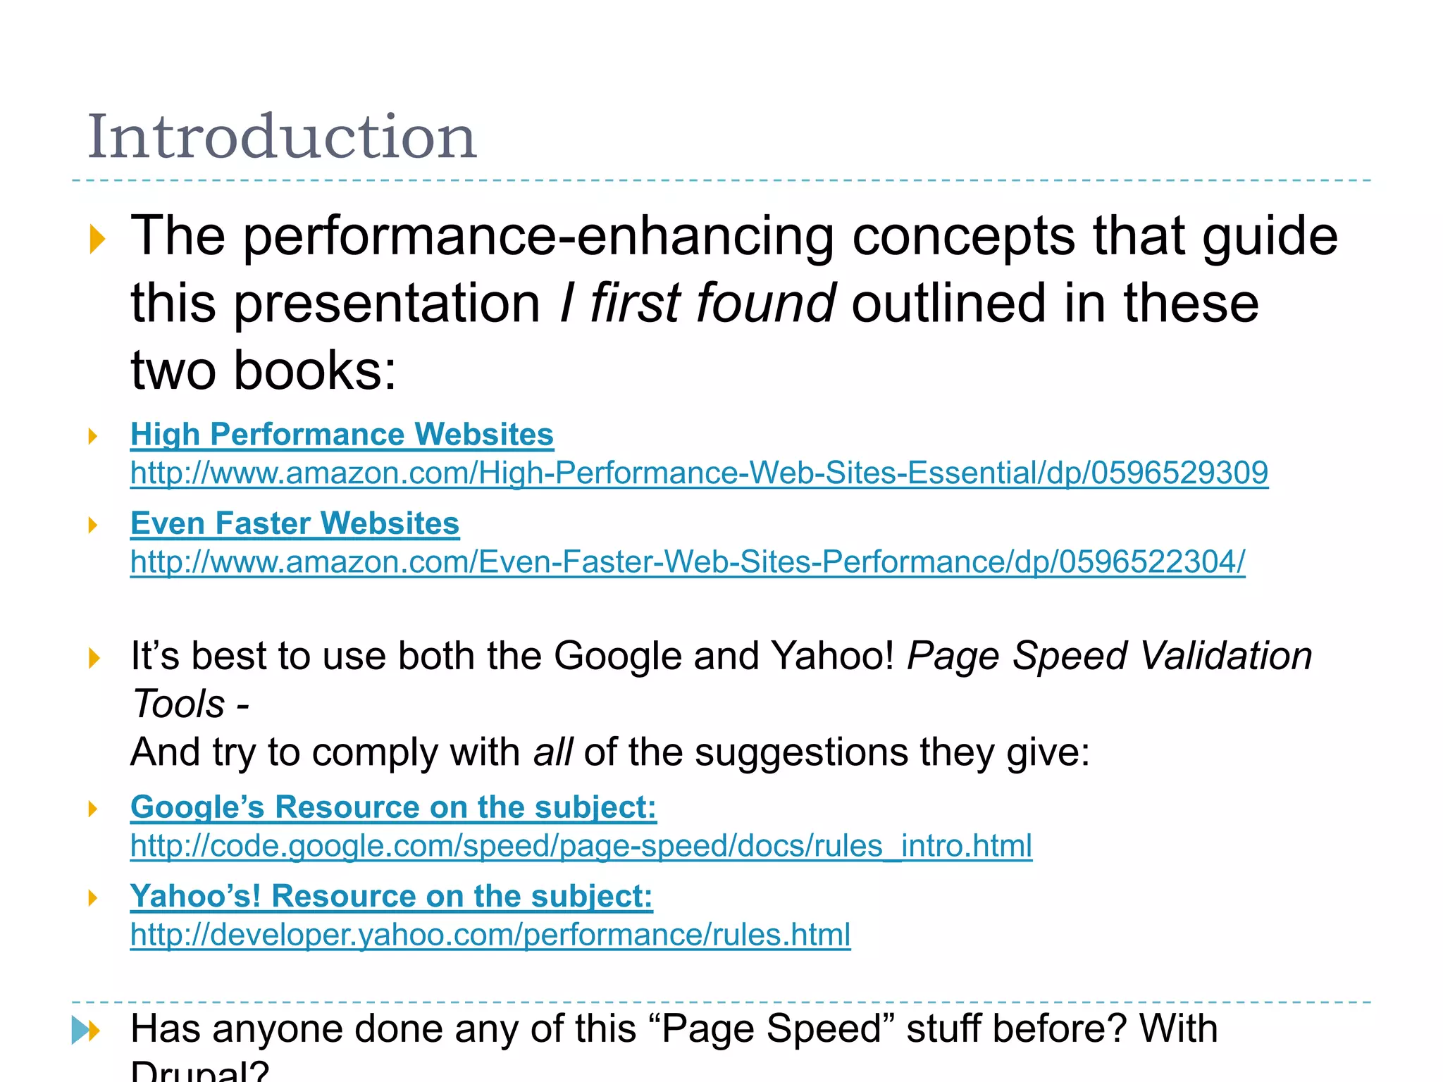The width and height of the screenshot is (1443, 1082).
Task: Open Yahoo's! Resource on the subject link
Action: [x=391, y=897]
